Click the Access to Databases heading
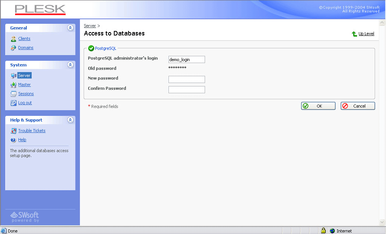Screen dimensions: 386x234 [x=114, y=34]
